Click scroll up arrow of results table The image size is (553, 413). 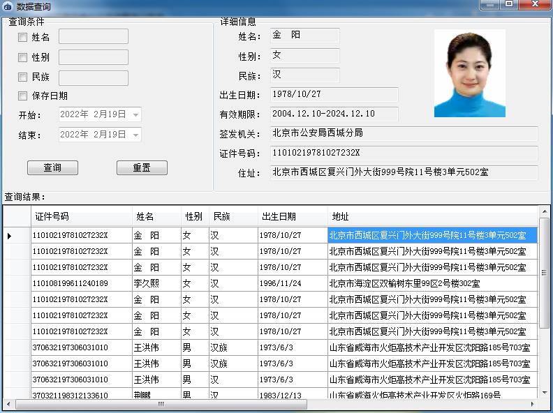(544, 211)
